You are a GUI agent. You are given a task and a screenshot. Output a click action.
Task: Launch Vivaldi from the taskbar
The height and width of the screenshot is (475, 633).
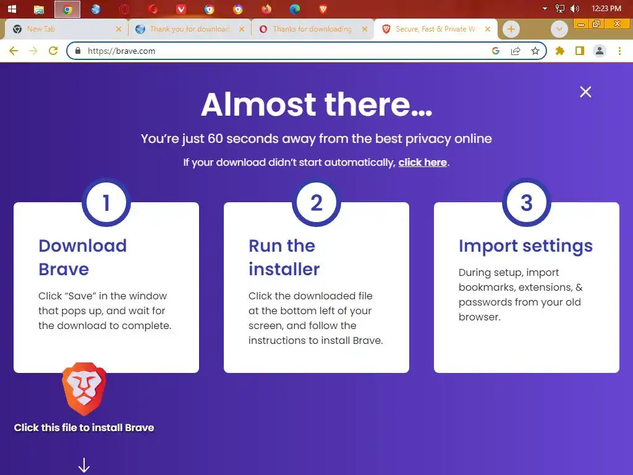181,9
